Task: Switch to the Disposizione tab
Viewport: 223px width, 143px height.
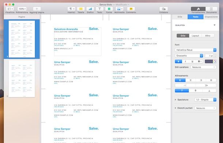Action: click(211, 17)
